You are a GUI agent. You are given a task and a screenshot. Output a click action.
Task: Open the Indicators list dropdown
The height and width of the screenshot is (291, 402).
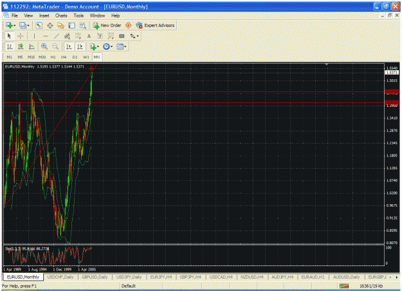pyautogui.click(x=95, y=47)
